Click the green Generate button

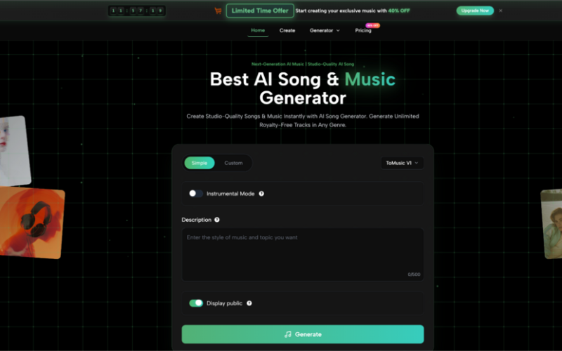tap(302, 334)
